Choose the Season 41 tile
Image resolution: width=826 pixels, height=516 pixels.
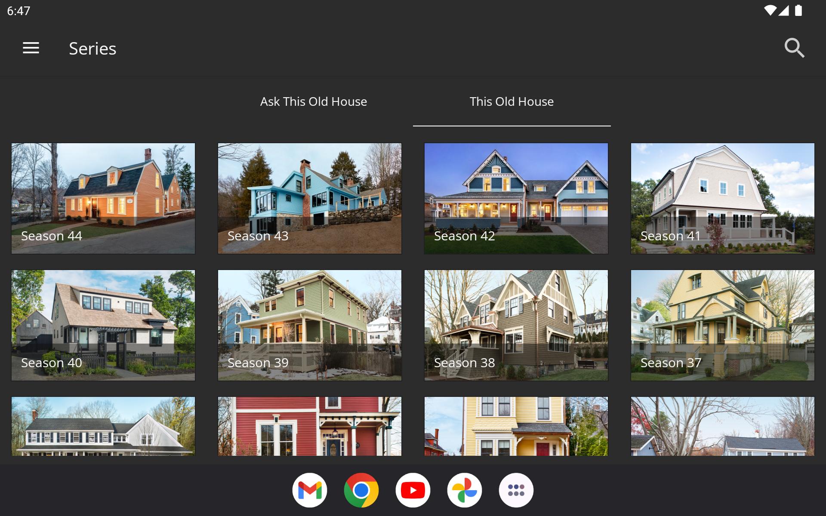tap(723, 198)
